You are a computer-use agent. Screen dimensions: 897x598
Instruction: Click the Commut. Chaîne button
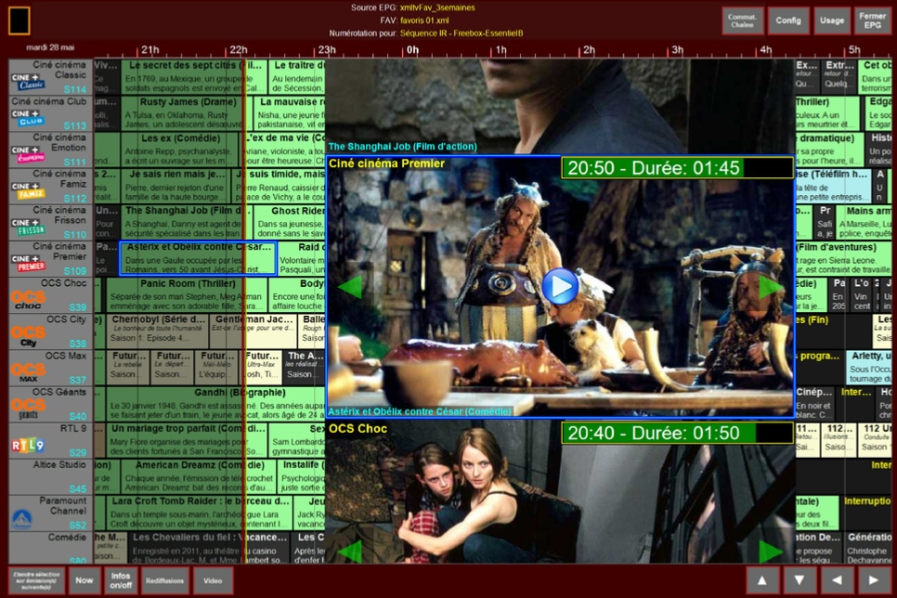pyautogui.click(x=742, y=20)
